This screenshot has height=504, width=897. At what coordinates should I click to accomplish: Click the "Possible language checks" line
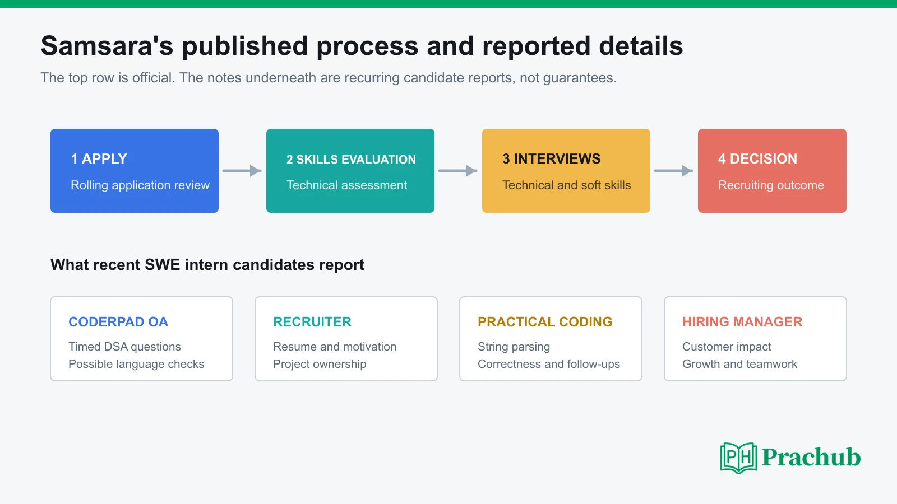pos(136,364)
